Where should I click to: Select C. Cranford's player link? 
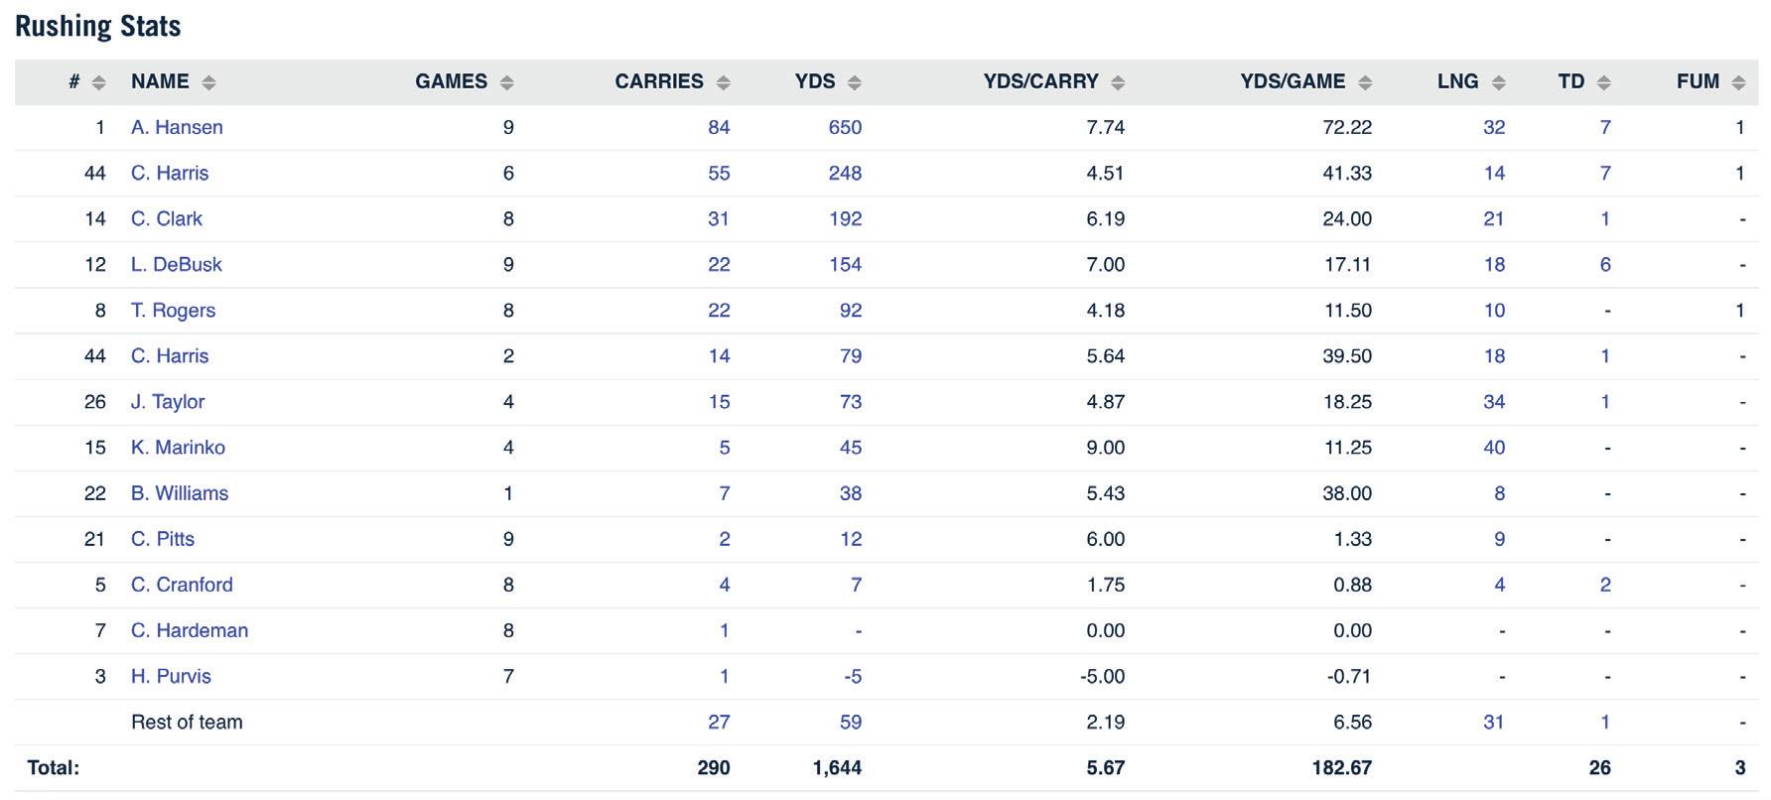click(x=182, y=585)
